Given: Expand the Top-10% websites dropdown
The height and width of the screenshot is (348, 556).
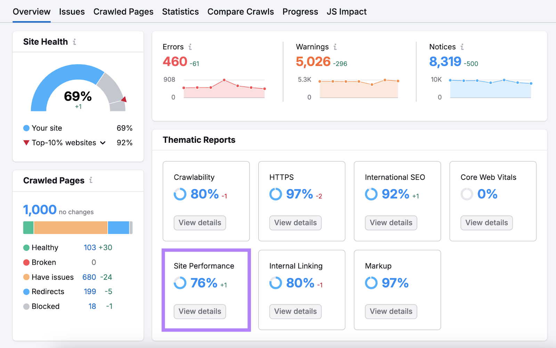Looking at the screenshot, I should pos(102,142).
